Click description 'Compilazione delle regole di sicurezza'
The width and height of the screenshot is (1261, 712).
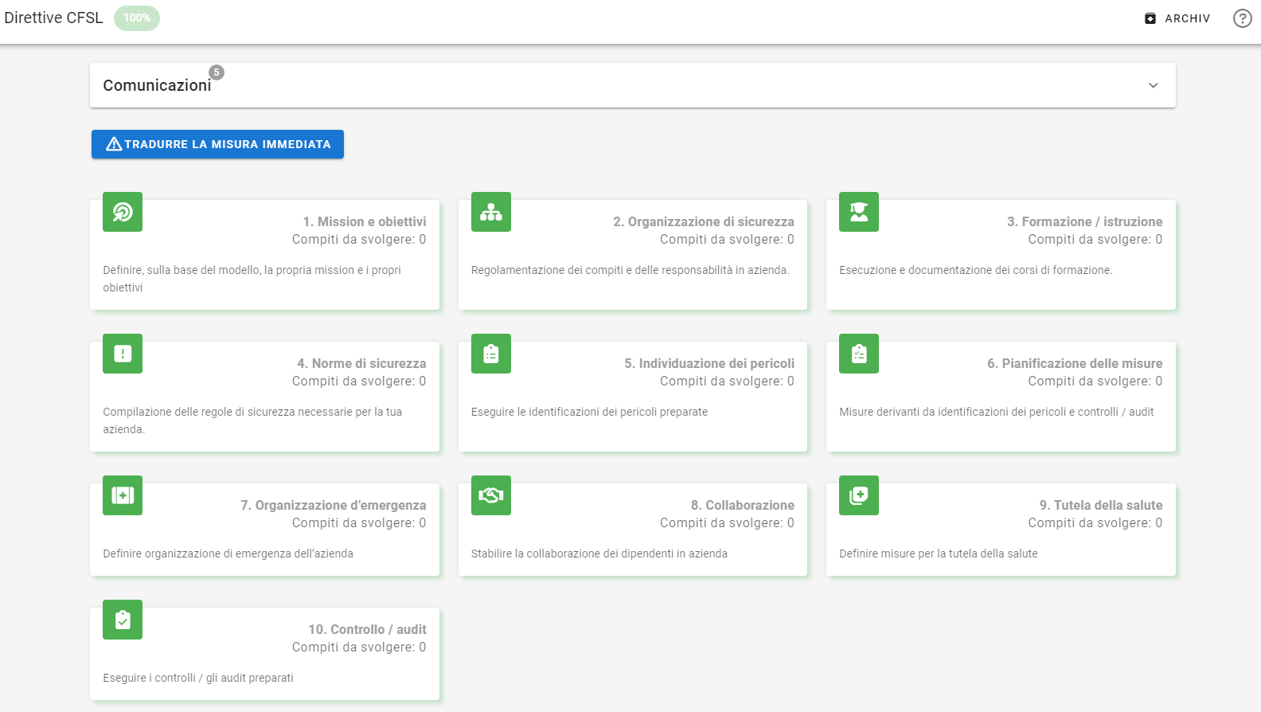(252, 421)
